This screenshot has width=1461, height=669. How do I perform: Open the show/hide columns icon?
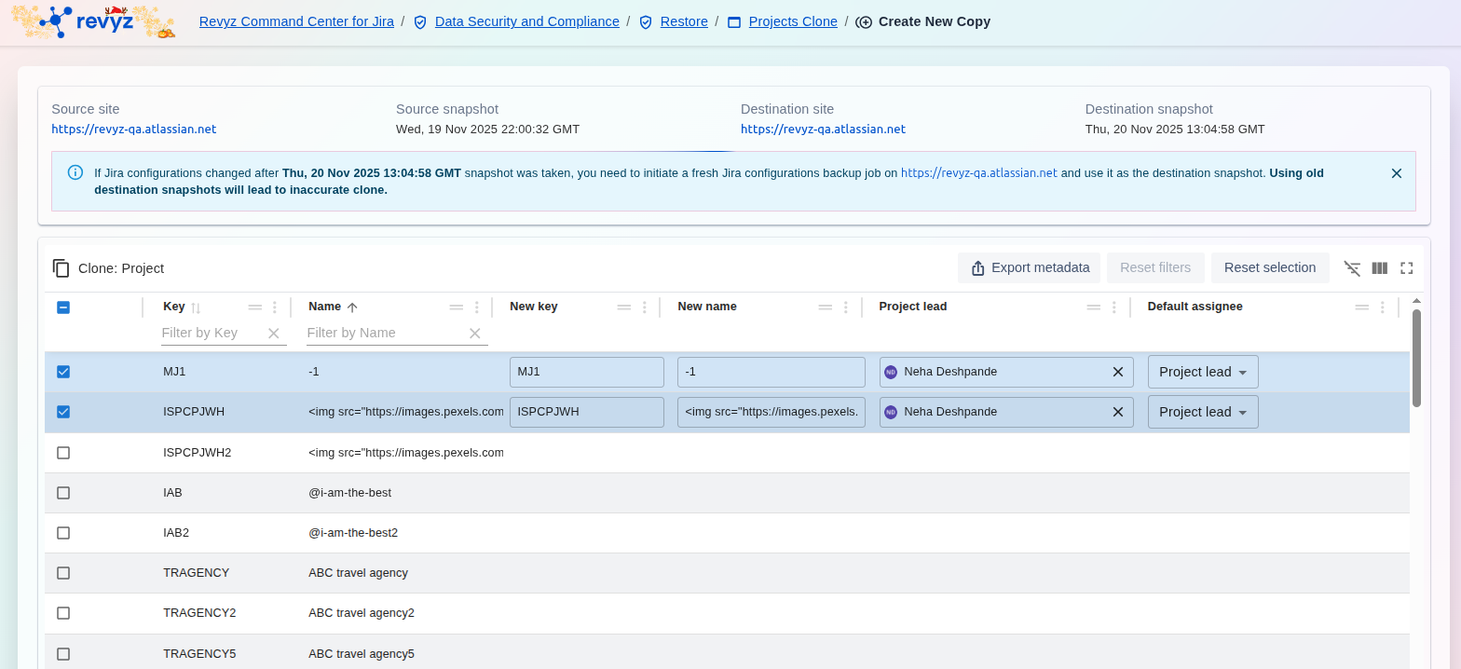tap(1380, 268)
